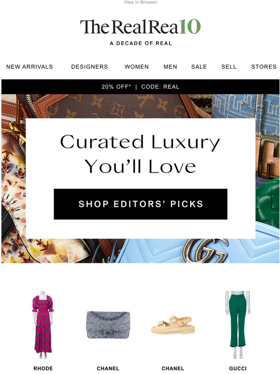Click the 20% off code REAL banner
Image resolution: width=280 pixels, height=374 pixels.
click(x=140, y=86)
